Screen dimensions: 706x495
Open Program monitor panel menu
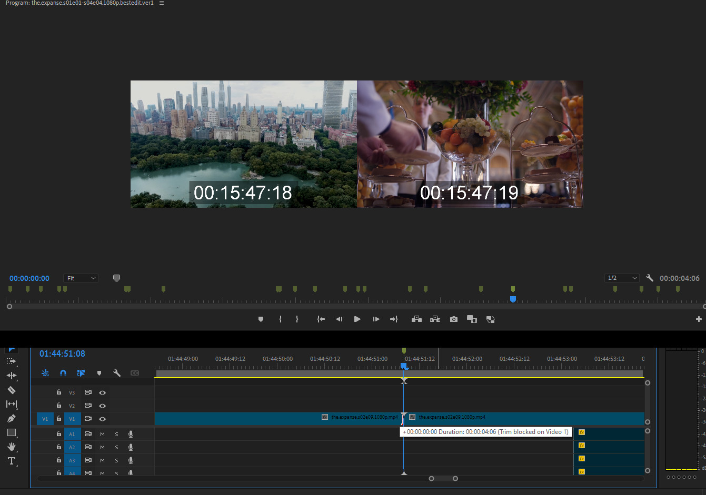point(162,3)
